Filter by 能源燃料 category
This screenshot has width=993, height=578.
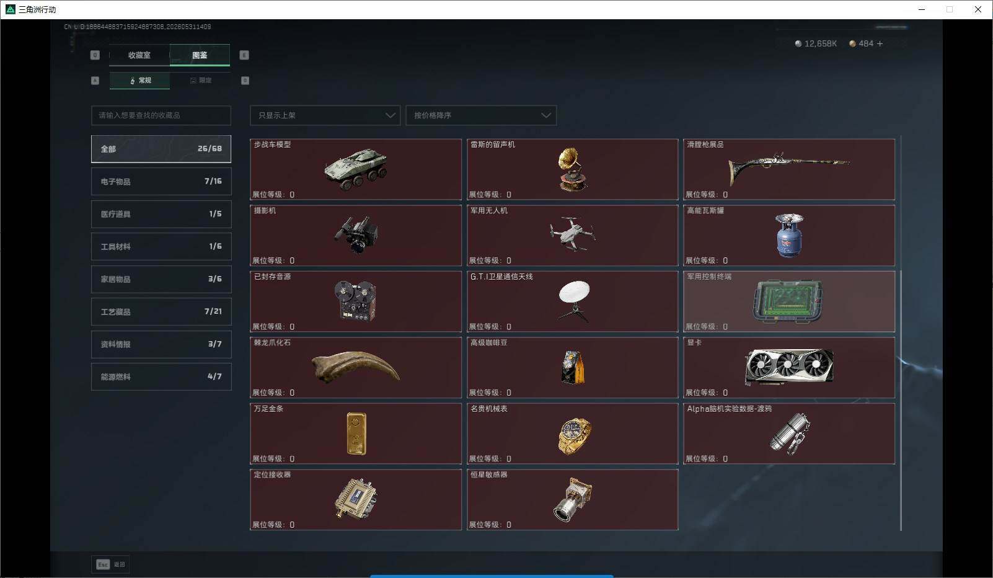click(x=161, y=376)
